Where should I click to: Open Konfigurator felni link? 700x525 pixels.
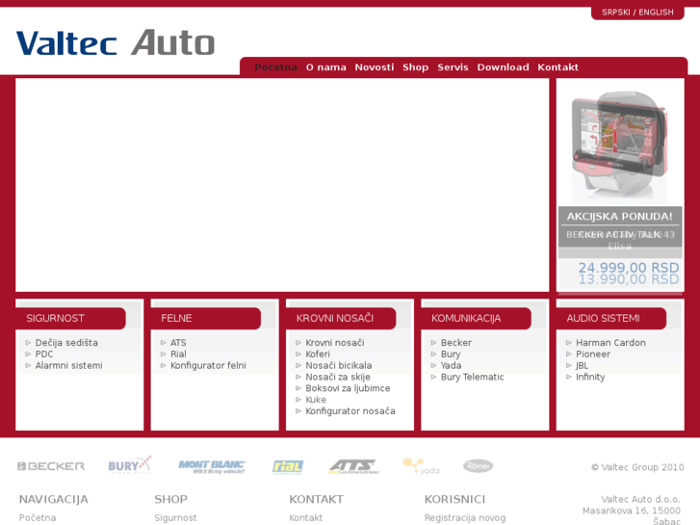click(208, 365)
